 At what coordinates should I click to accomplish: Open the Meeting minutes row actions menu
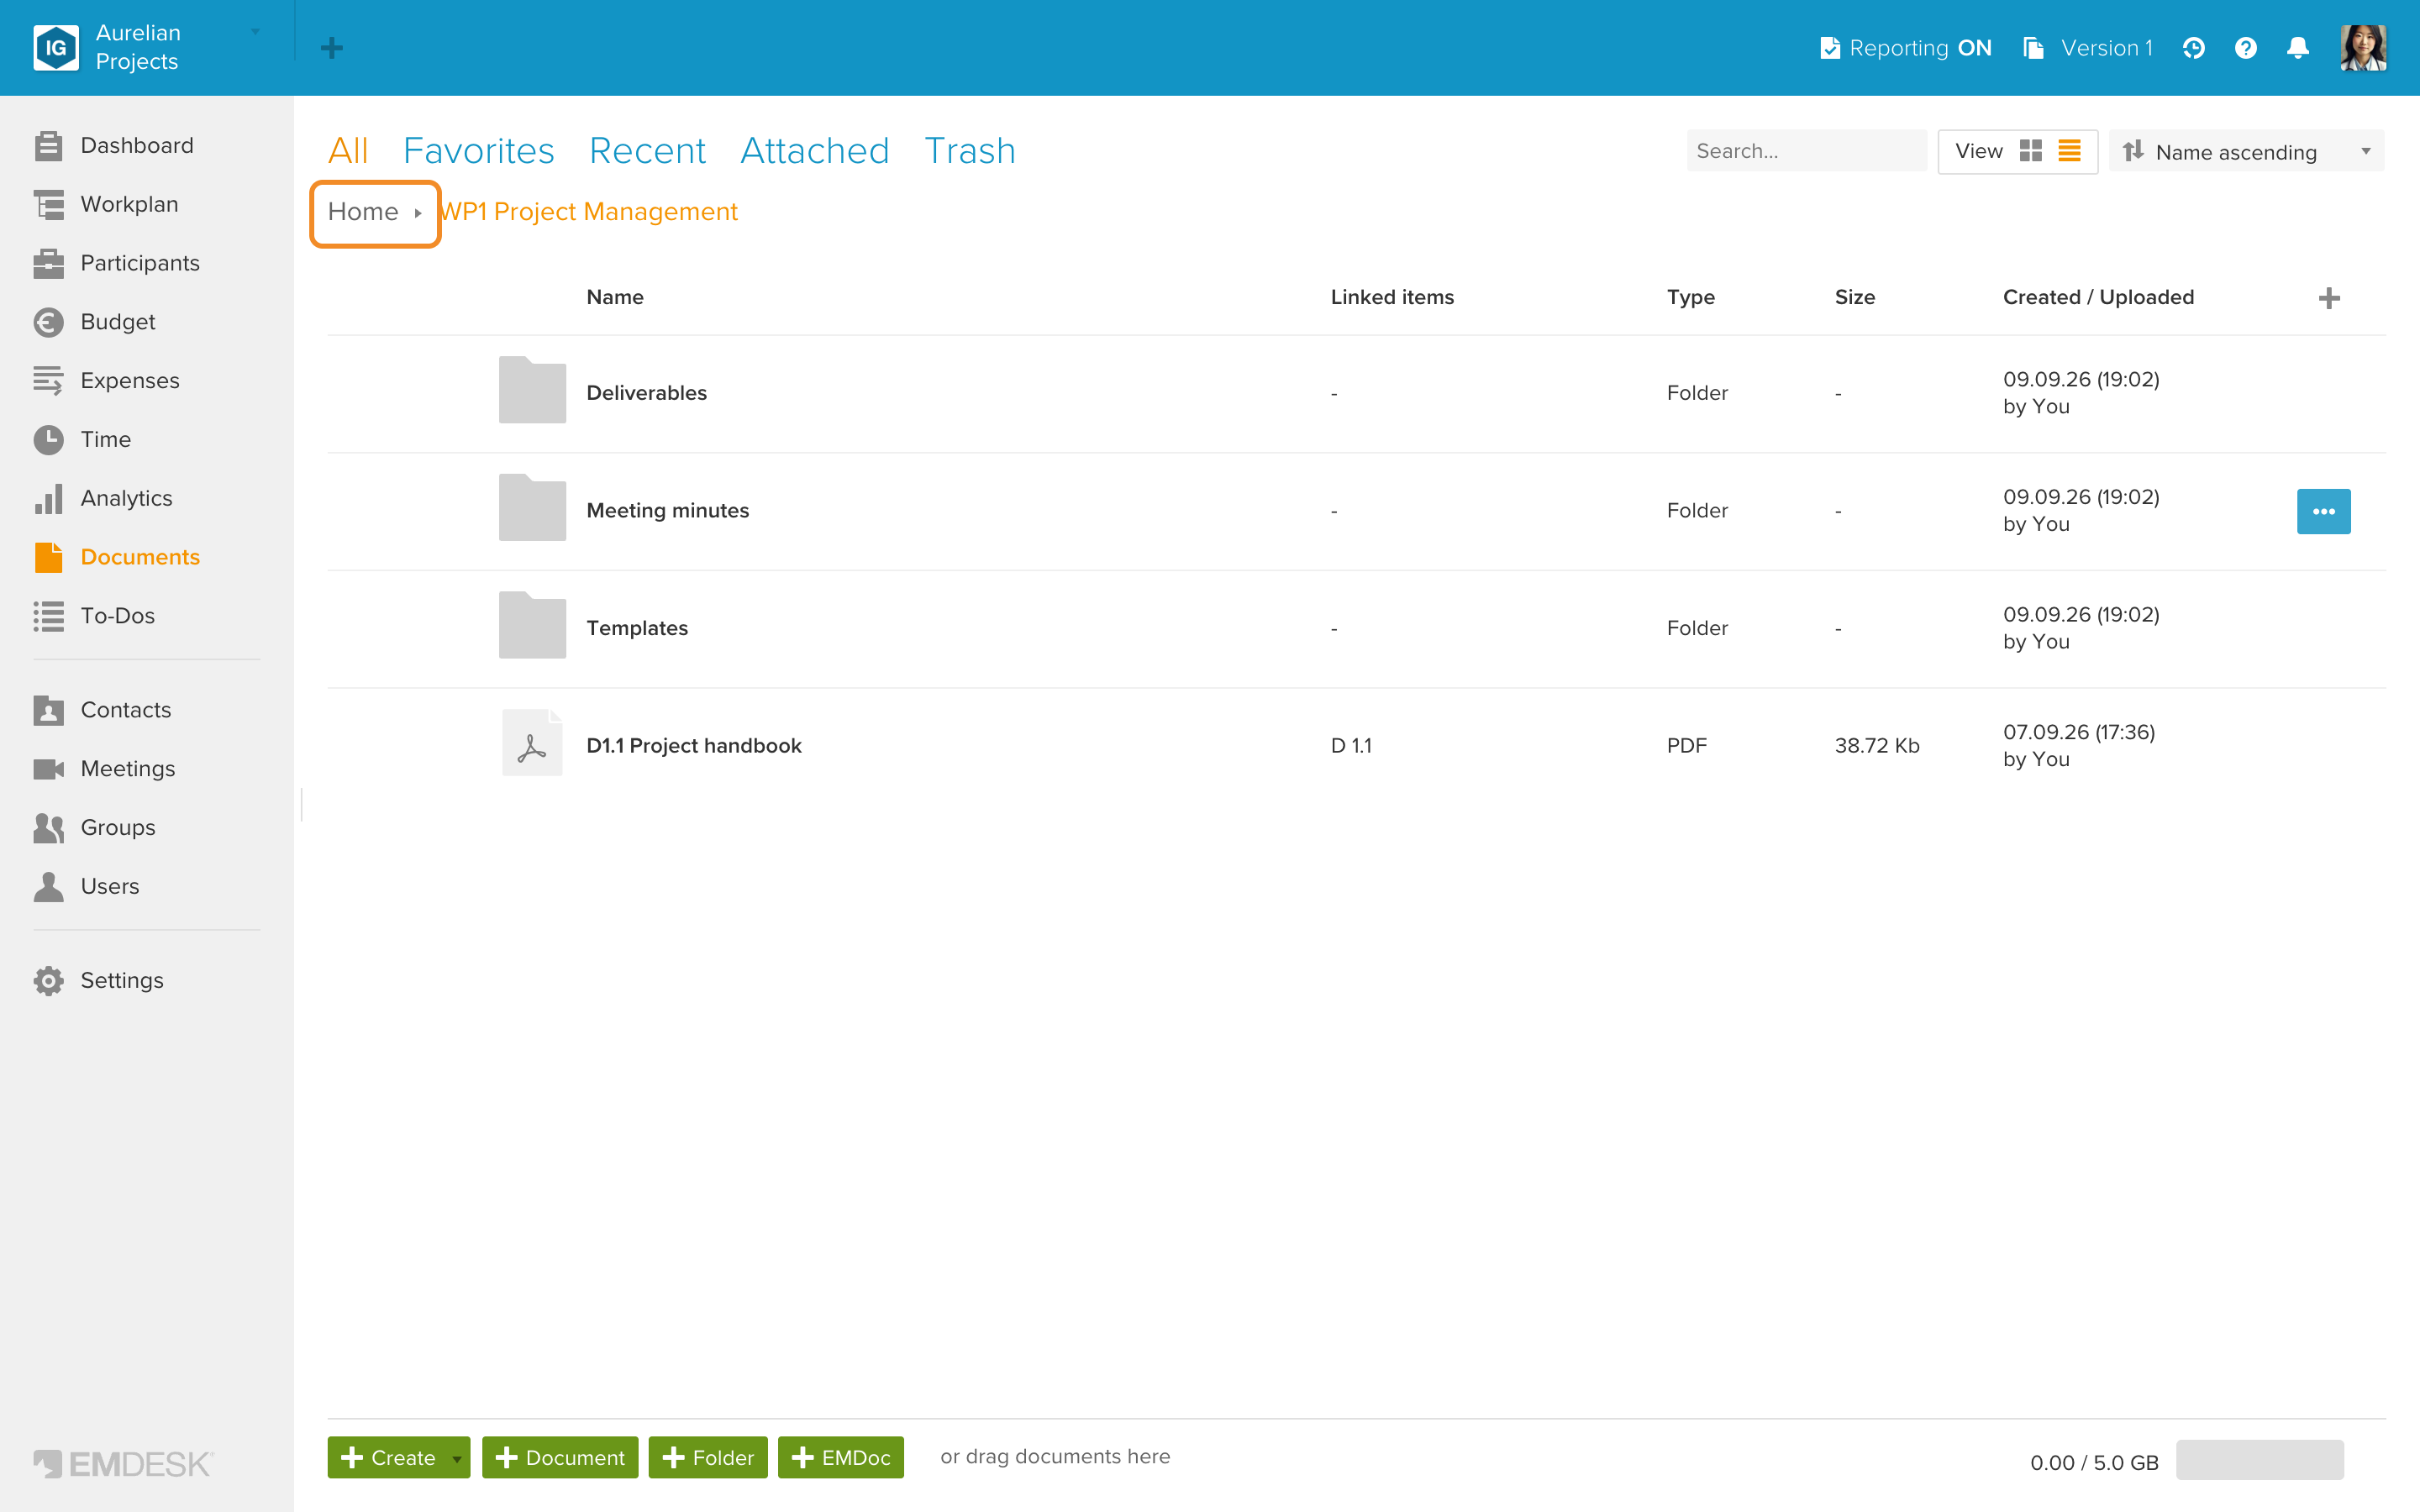click(2324, 512)
